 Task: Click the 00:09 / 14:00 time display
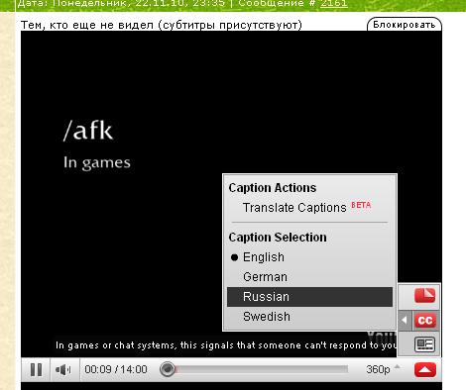tap(116, 369)
